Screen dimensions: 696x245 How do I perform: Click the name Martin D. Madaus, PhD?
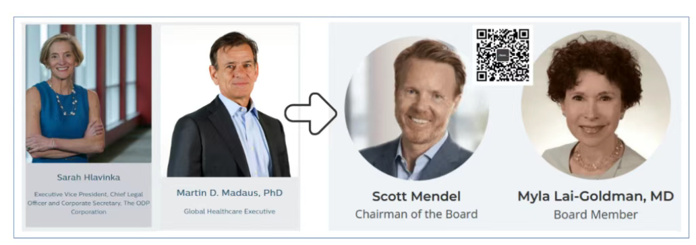point(229,193)
